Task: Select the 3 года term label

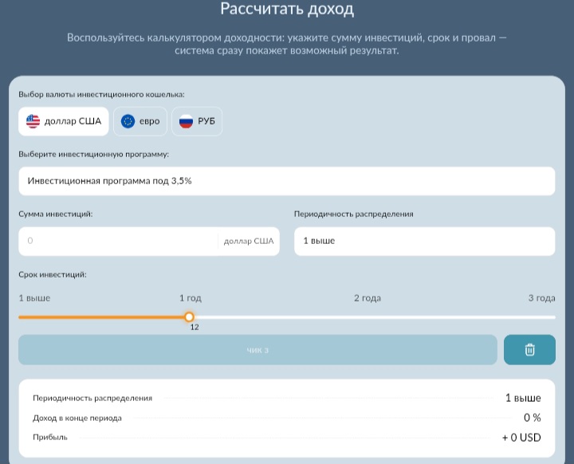Action: coord(541,298)
